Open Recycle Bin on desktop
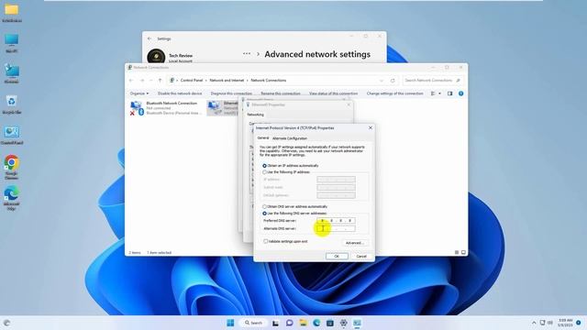Viewport: 587px width, 330px height. pyautogui.click(x=12, y=104)
